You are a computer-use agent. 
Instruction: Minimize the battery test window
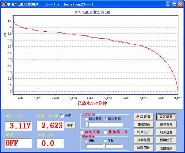(x=168, y=5)
